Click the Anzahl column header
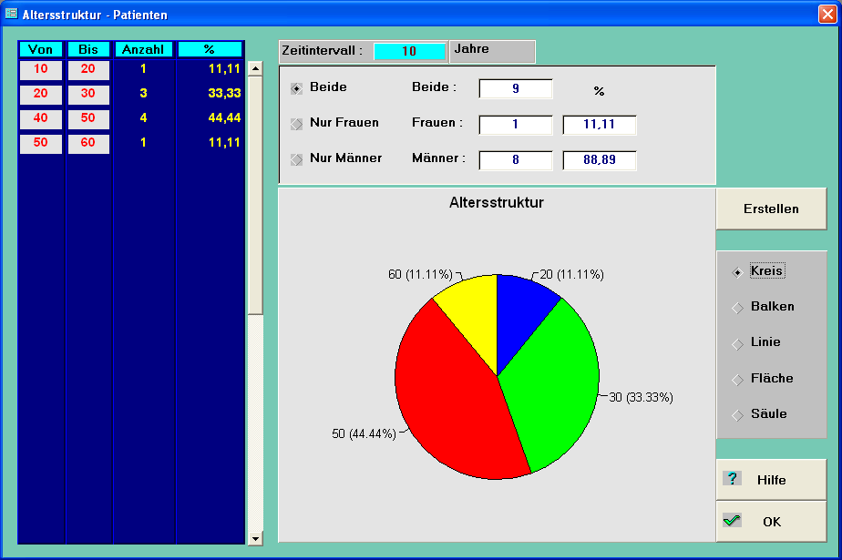The height and width of the screenshot is (560, 842). tap(143, 49)
